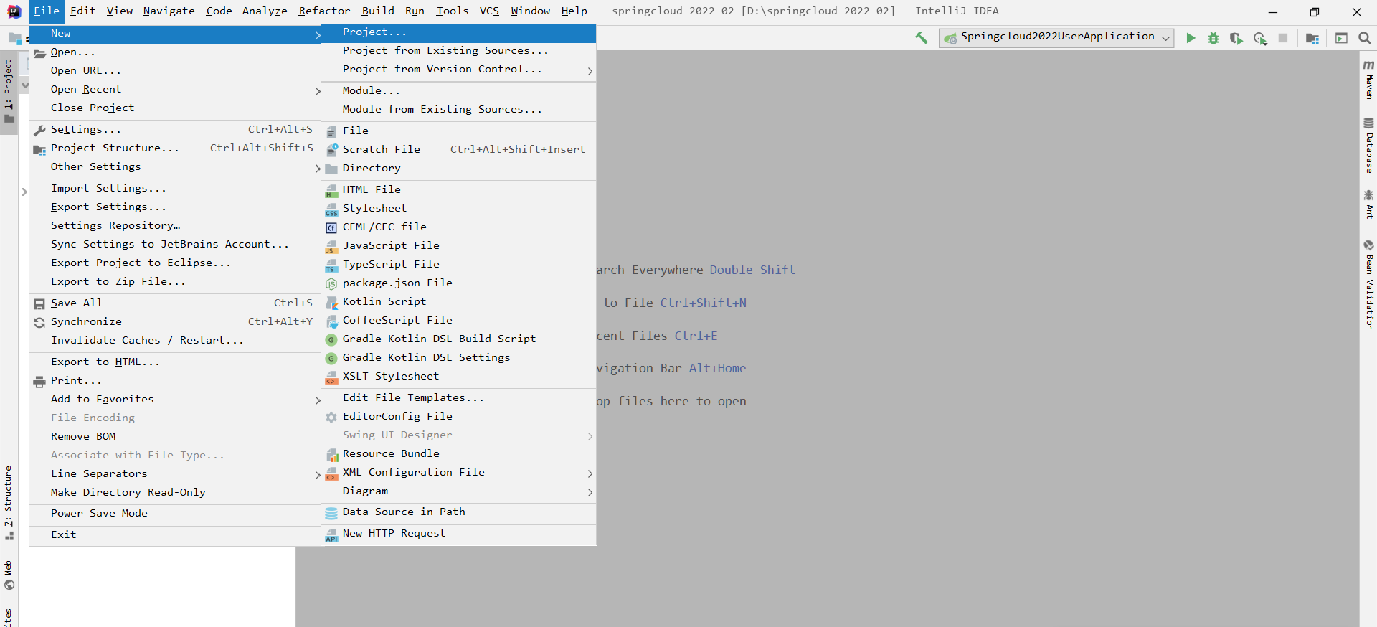The width and height of the screenshot is (1377, 627).
Task: Run with coverage shield icon
Action: click(1236, 38)
